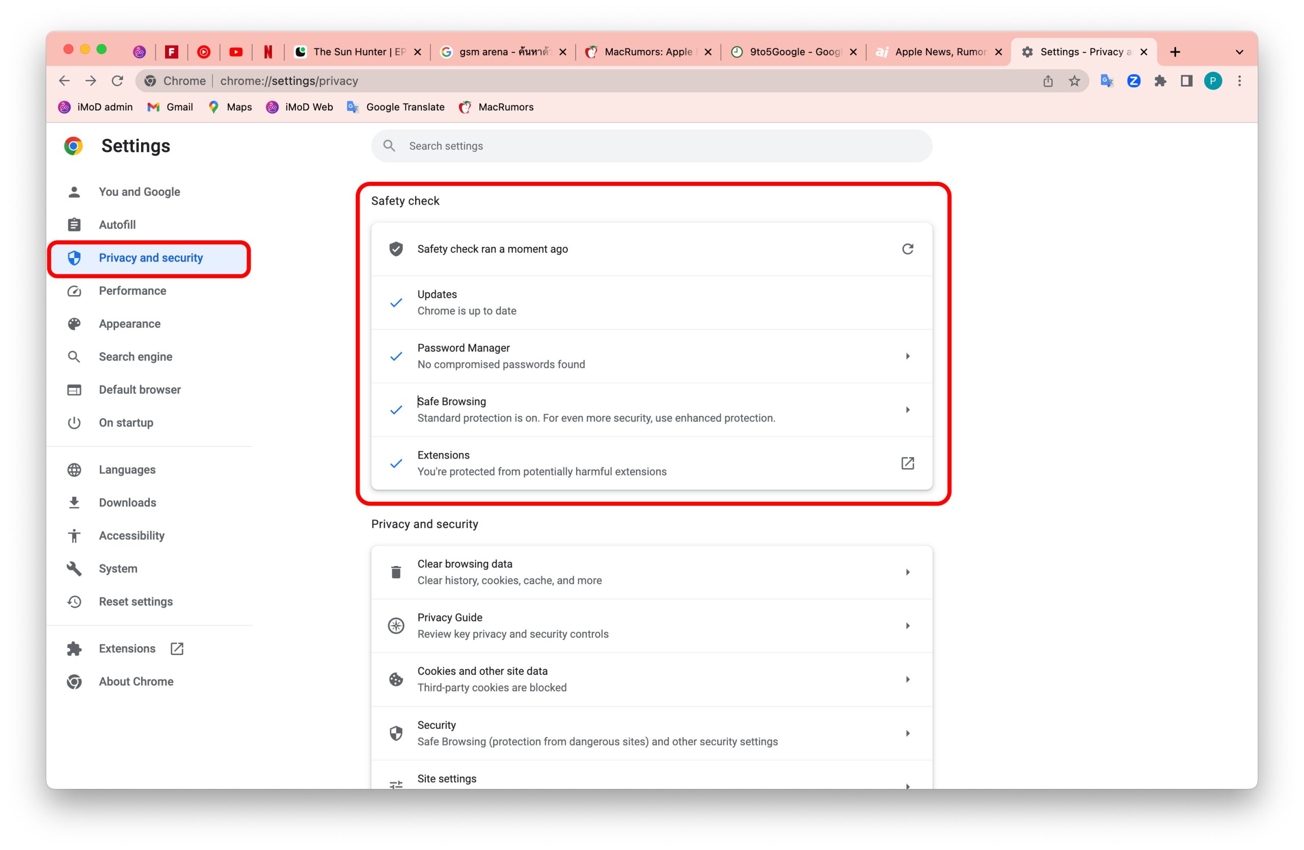The image size is (1304, 850).
Task: Open the Extensions puzzle icon in toolbar
Action: tap(1160, 81)
